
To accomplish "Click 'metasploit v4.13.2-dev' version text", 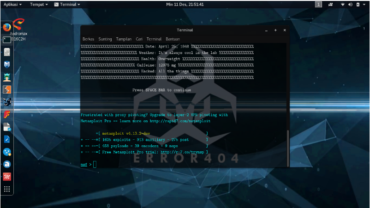I will point(126,133).
